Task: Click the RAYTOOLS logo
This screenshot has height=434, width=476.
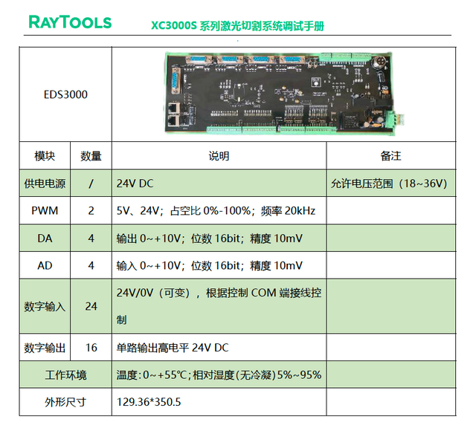Action: point(70,22)
